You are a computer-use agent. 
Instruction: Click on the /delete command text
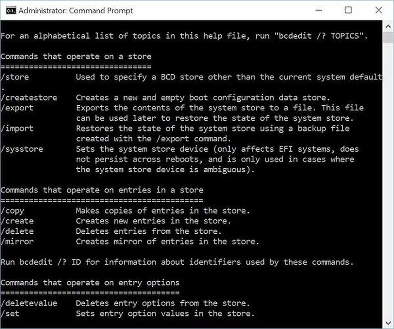pyautogui.click(x=17, y=231)
